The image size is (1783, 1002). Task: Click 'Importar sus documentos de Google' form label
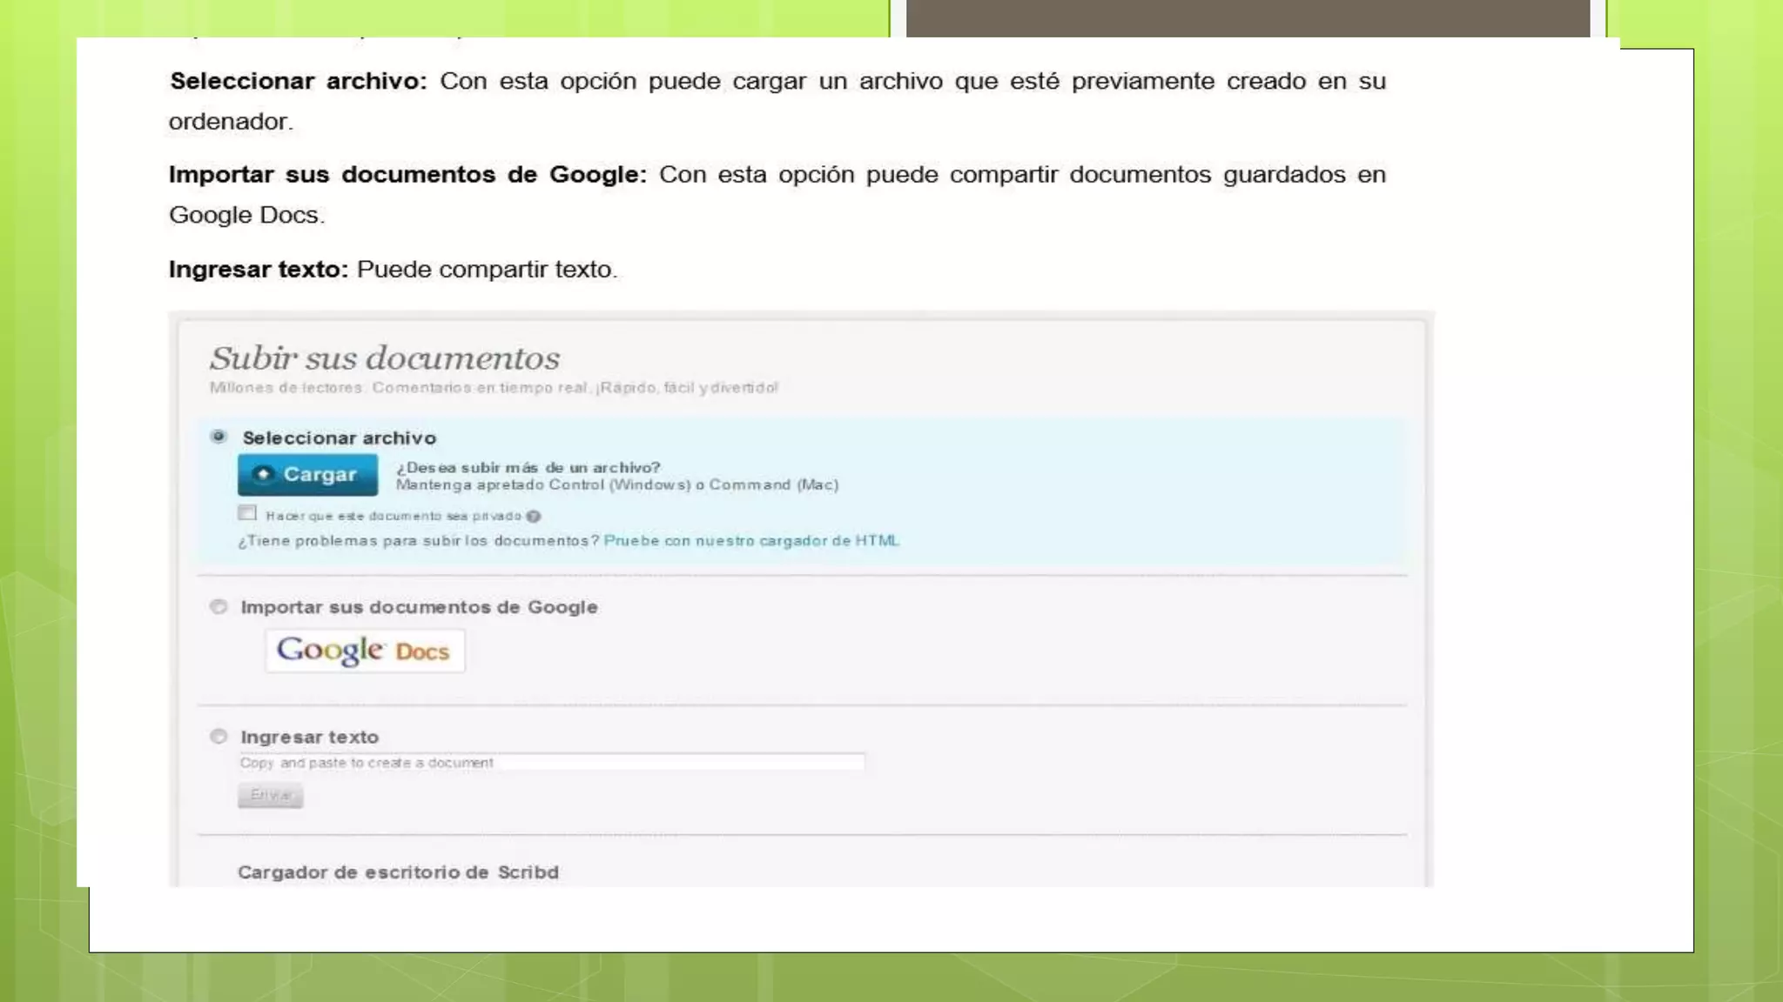[x=419, y=607]
